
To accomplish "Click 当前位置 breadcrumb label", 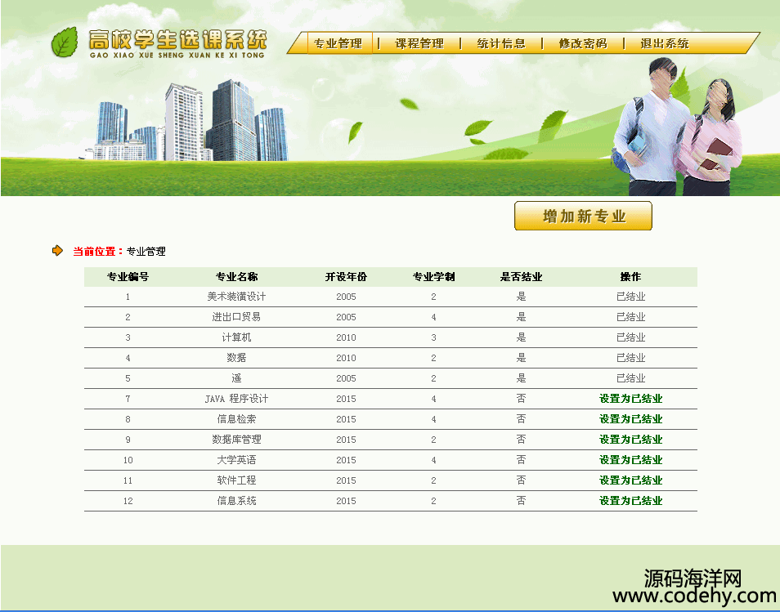I will [97, 252].
